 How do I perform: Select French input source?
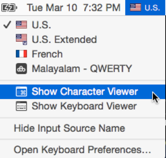point(47,54)
